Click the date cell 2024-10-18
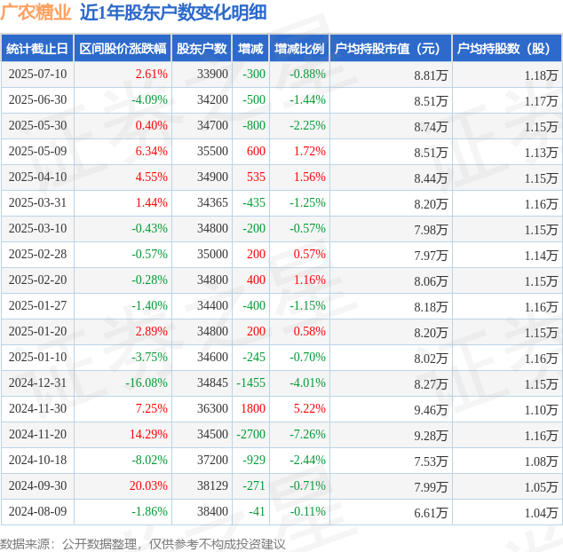 tap(37, 460)
